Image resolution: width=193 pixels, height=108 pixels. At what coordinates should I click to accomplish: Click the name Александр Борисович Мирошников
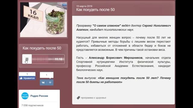point(115,58)
